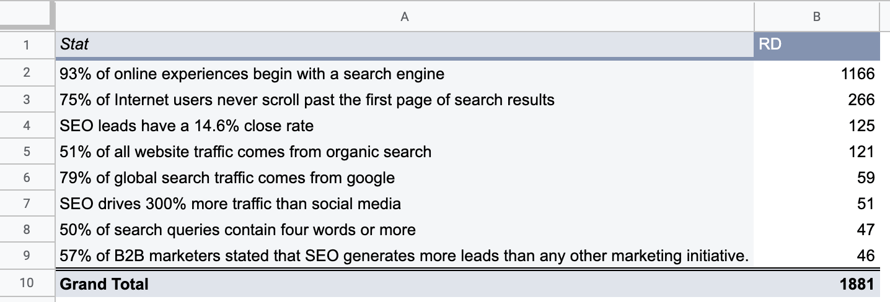This screenshot has height=302, width=890.
Task: Select column B header
Action: point(816,17)
